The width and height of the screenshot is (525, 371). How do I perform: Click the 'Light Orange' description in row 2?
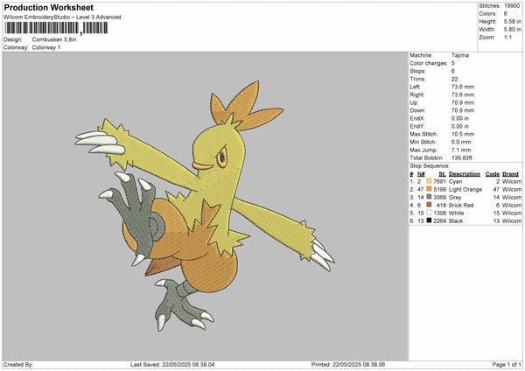[x=465, y=190]
